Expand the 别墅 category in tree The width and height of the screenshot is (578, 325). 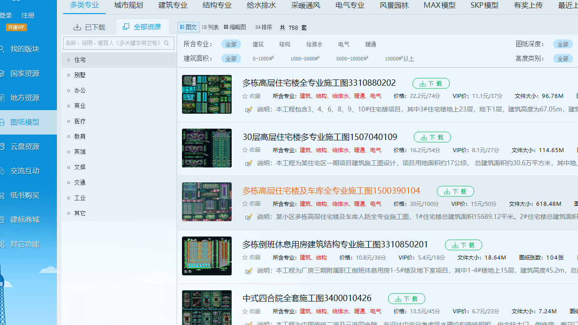80,75
